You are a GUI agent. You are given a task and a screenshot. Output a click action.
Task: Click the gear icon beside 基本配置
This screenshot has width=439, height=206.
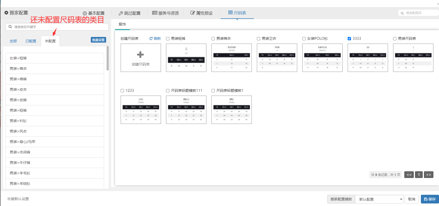(x=85, y=13)
